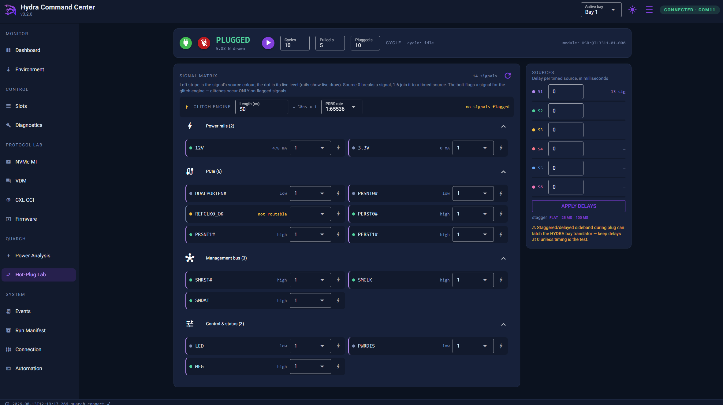Screen dimensions: 723x405
Task: Set stagger to 100 MS
Action: click(582, 218)
